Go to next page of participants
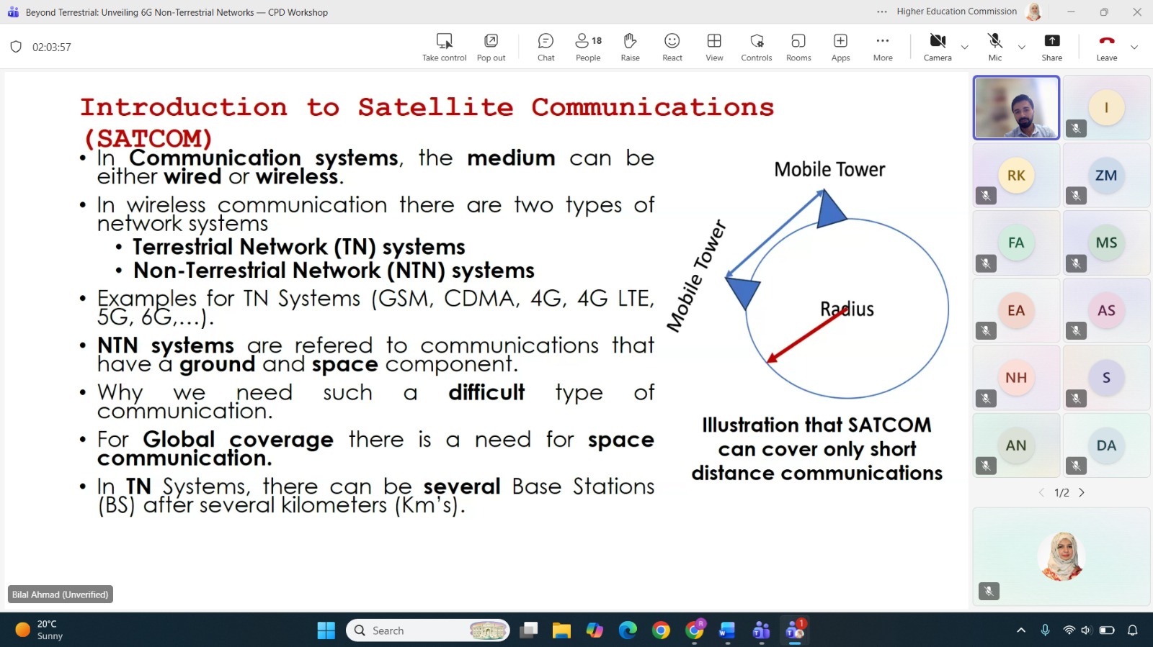This screenshot has width=1153, height=647. (x=1082, y=493)
